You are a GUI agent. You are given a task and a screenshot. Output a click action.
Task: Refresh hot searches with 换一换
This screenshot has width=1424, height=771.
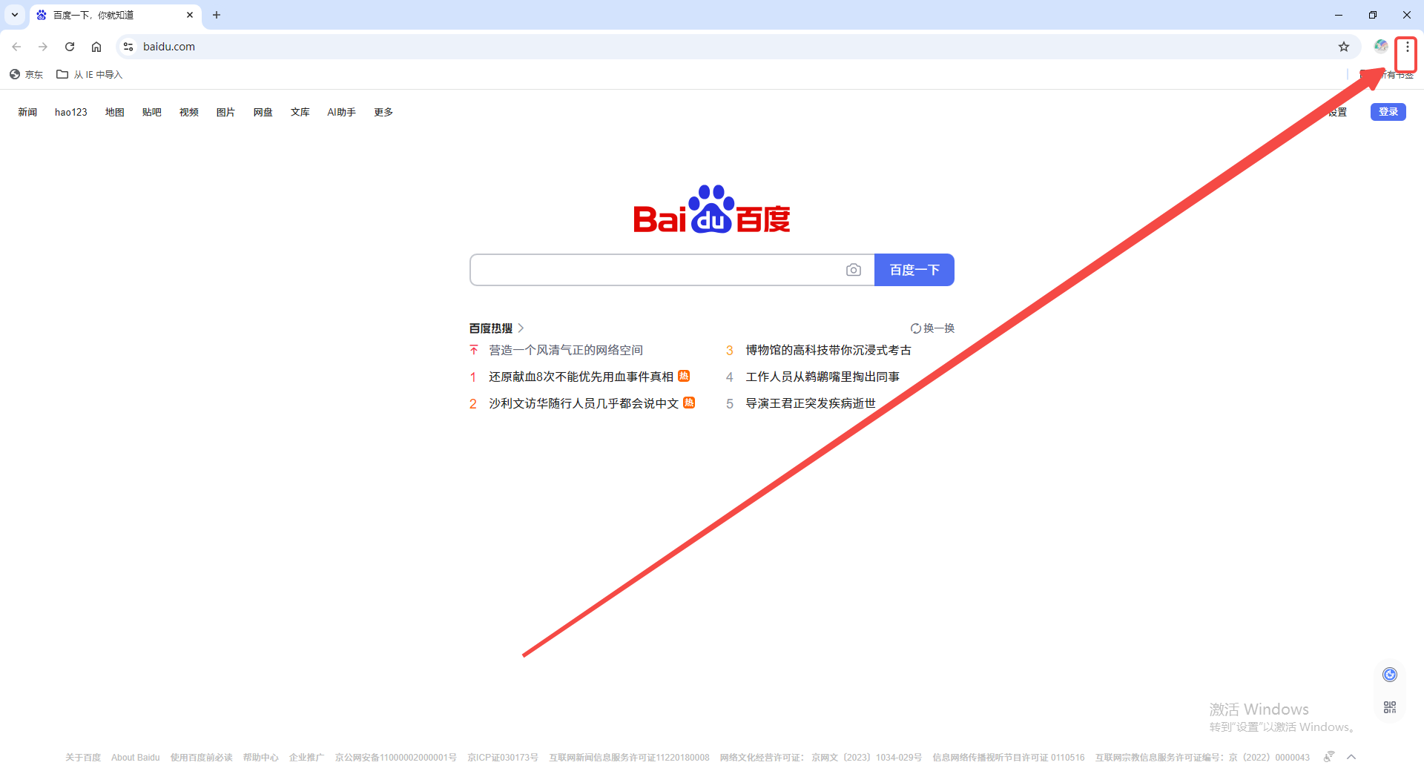coord(933,328)
